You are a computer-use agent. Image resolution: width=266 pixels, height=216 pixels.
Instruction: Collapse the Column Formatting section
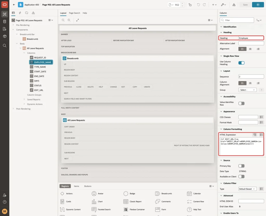(x=221, y=129)
